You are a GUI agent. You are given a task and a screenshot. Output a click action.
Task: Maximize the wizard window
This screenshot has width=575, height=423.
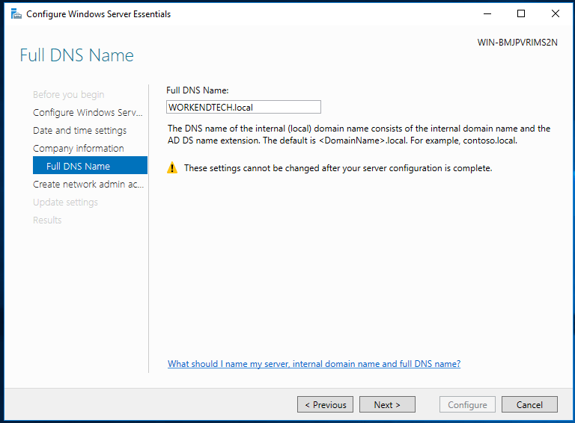tap(521, 14)
